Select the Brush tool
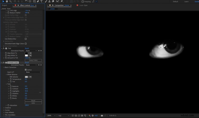Image resolution: width=199 pixels, height=118 pixels. tap(46, 1)
